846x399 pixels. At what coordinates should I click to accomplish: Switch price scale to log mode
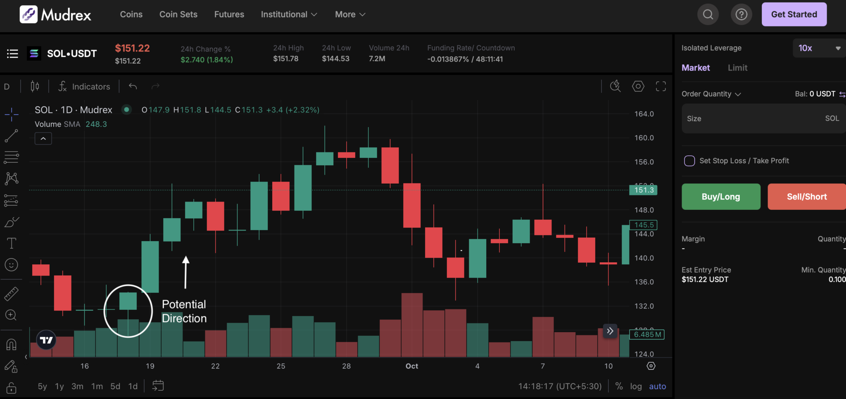point(636,386)
